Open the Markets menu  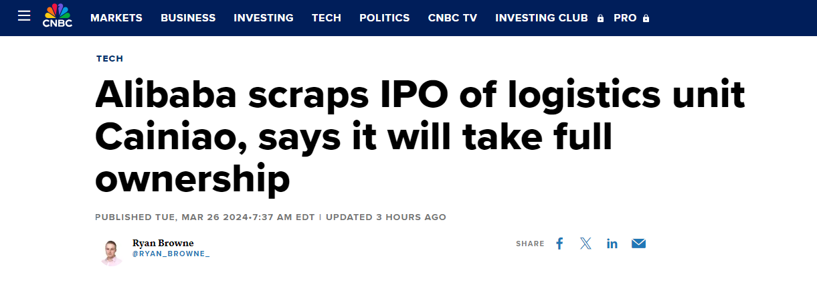pyautogui.click(x=116, y=18)
